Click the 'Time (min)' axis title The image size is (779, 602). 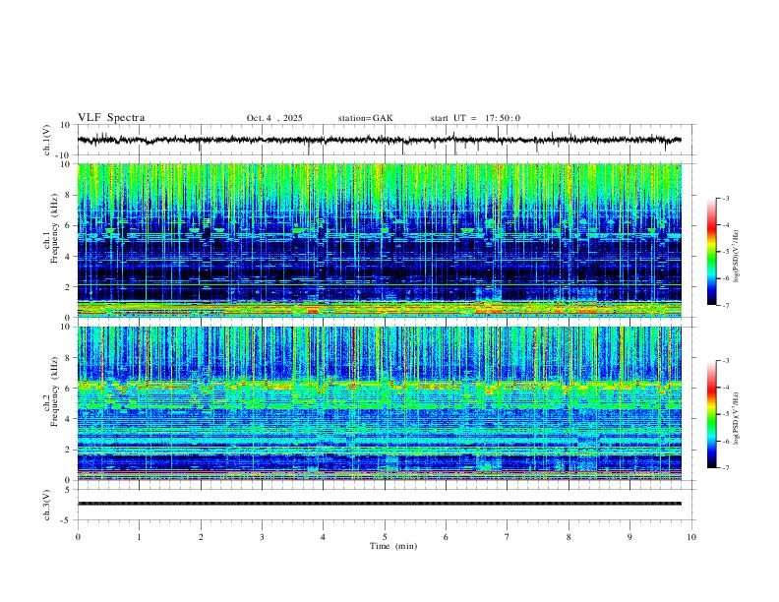pos(393,546)
